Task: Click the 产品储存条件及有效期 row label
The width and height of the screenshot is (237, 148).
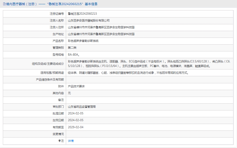Action: pyautogui.click(x=50, y=80)
